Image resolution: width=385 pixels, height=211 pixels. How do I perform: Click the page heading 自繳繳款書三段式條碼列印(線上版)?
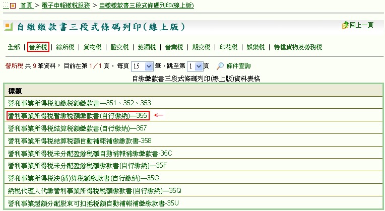(x=101, y=27)
